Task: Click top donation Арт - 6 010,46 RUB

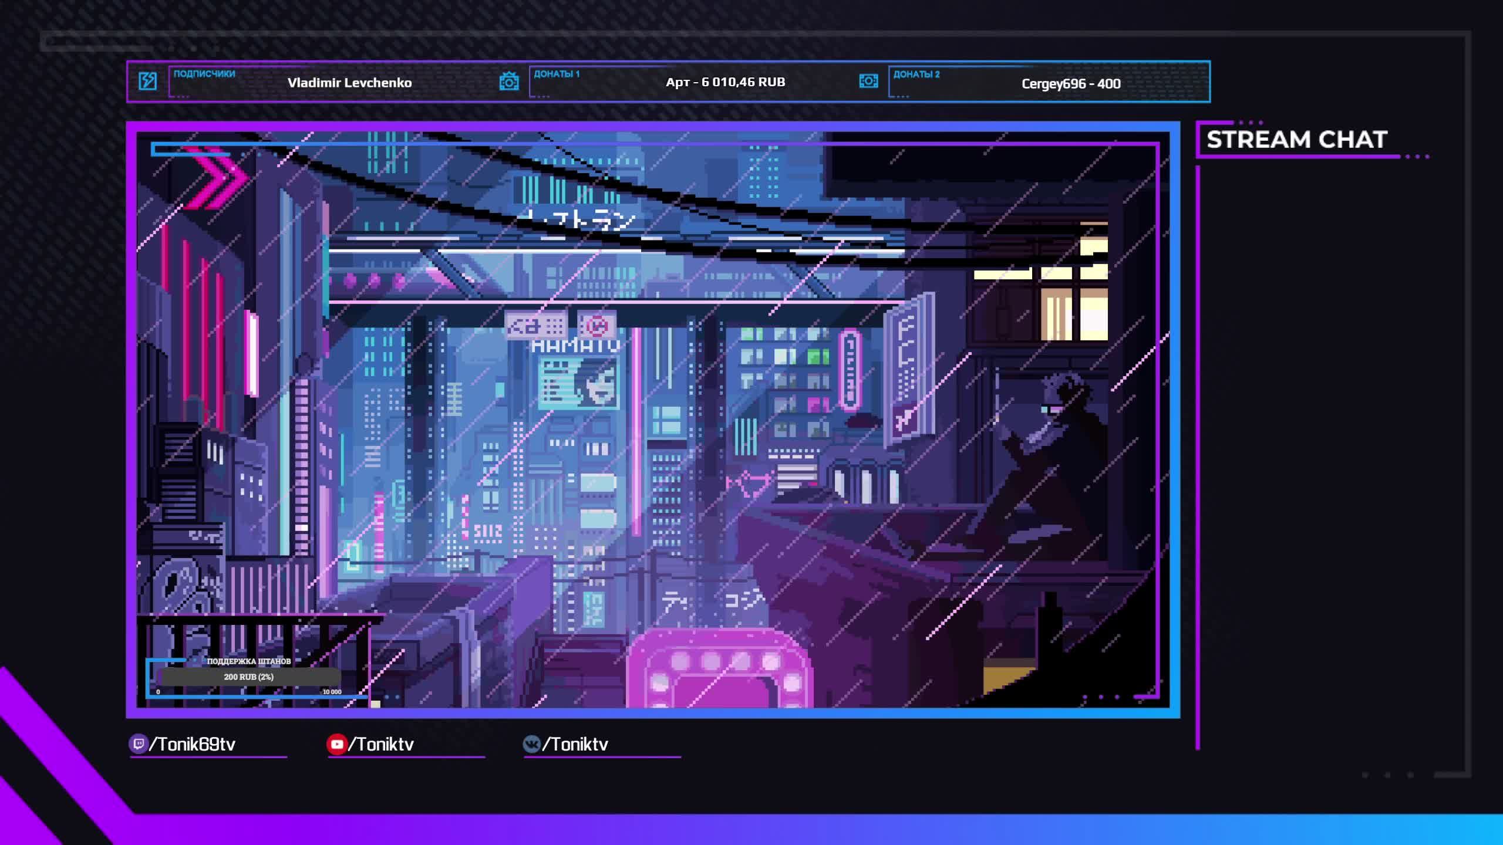Action: click(x=725, y=82)
